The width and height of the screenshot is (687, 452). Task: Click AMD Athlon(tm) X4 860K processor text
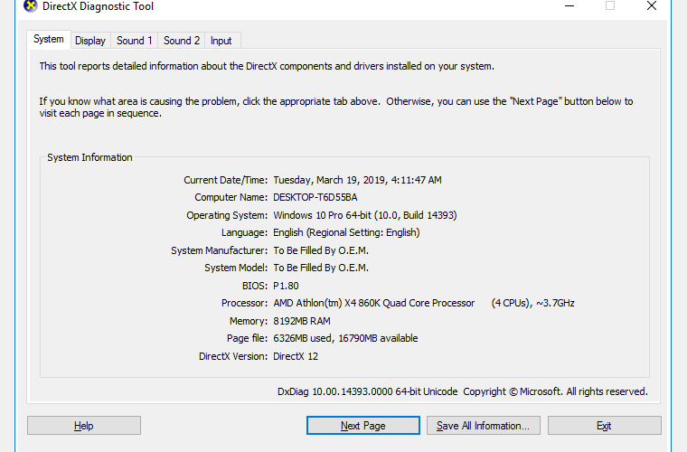pos(373,303)
